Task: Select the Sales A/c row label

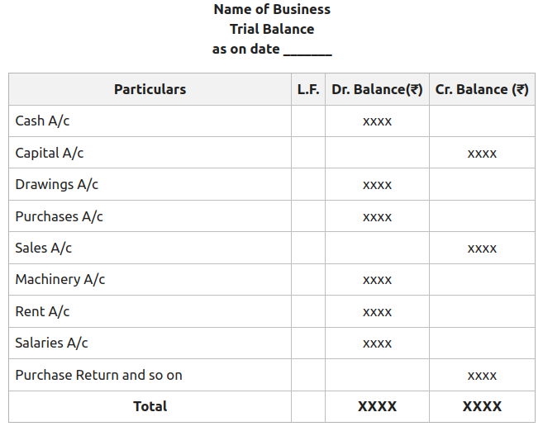Action: pyautogui.click(x=43, y=248)
